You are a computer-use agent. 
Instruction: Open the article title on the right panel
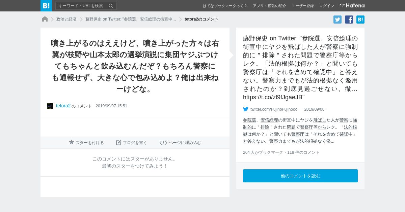tap(300, 68)
